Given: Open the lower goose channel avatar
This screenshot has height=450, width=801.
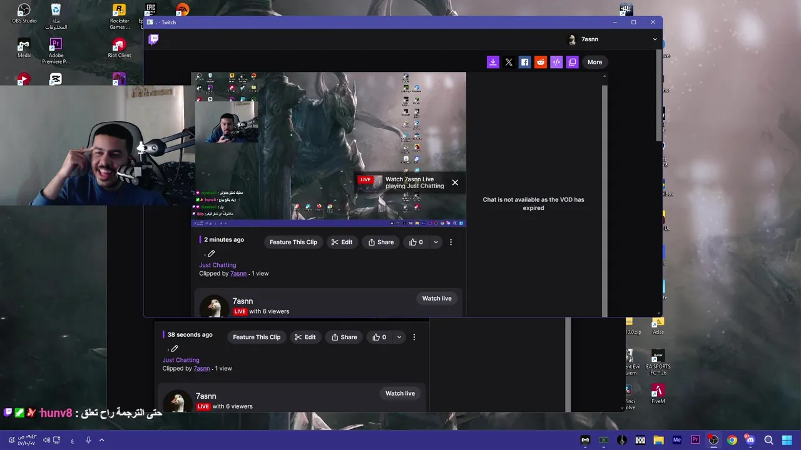Looking at the screenshot, I should point(178,401).
